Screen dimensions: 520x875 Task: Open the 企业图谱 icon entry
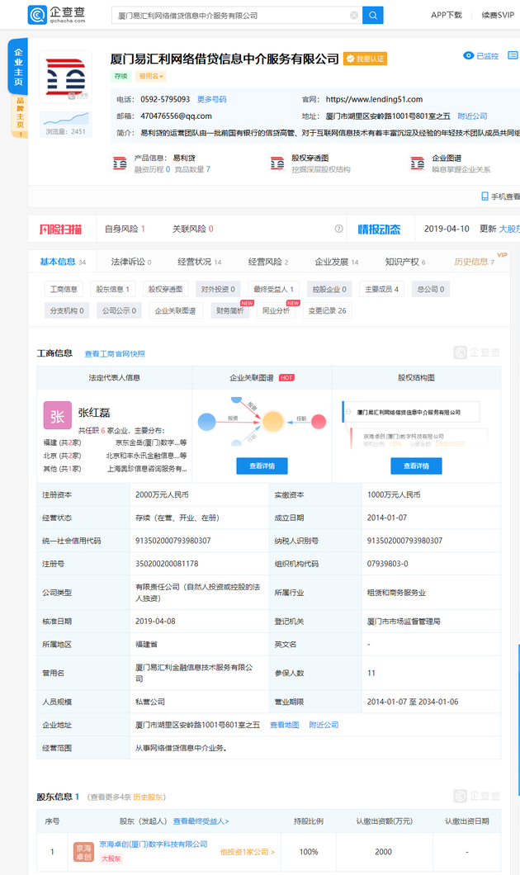(418, 163)
